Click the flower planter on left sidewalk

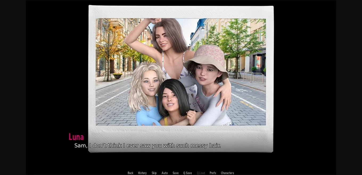(117, 76)
